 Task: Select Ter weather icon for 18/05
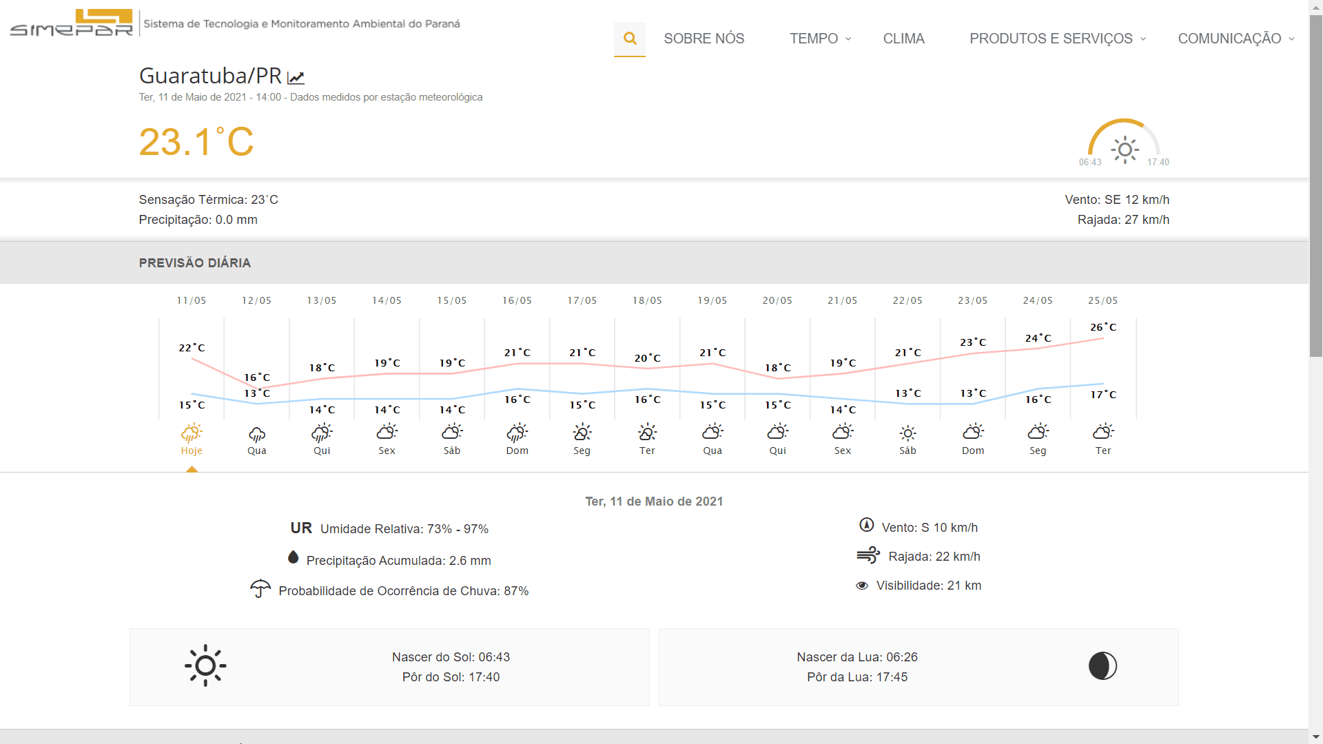(647, 432)
